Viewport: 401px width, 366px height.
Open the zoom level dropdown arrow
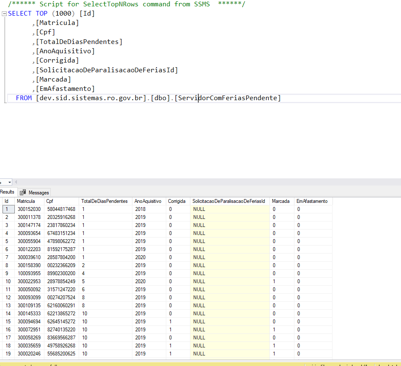click(x=9, y=182)
